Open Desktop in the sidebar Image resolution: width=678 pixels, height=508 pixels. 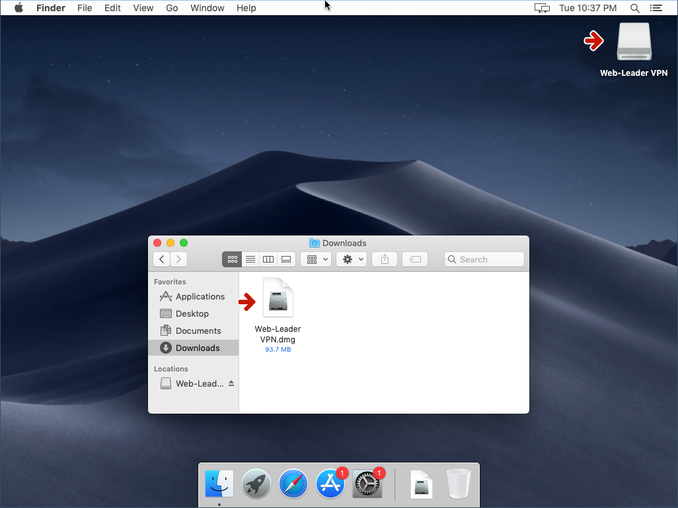[194, 314]
